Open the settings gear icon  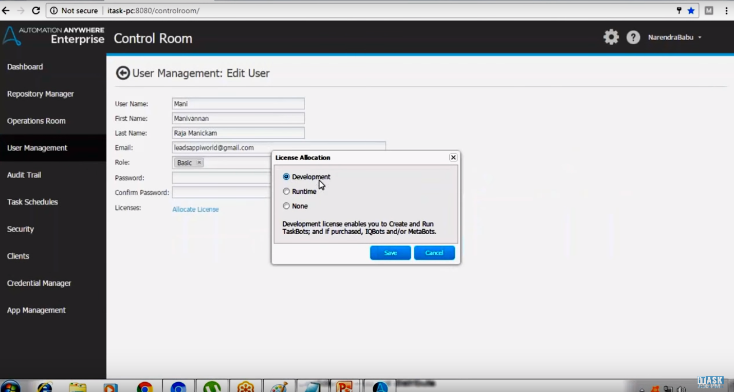(611, 37)
